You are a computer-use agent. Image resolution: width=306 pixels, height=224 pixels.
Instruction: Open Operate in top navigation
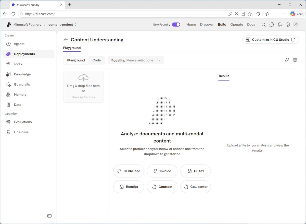coord(237,25)
